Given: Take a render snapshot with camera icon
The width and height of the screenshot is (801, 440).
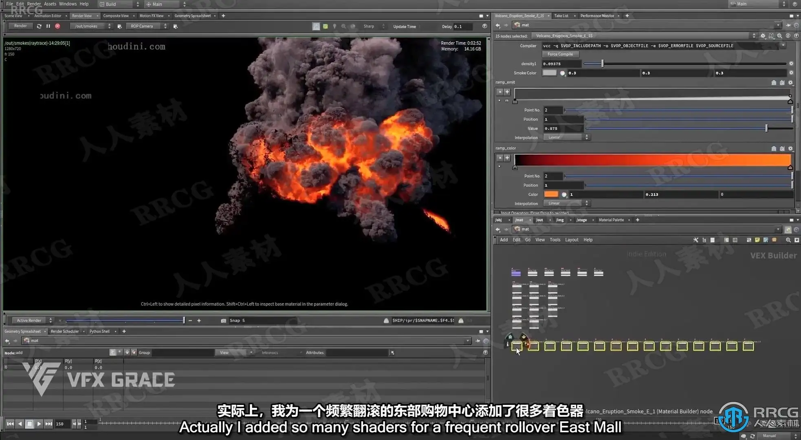Looking at the screenshot, I should [x=223, y=321].
